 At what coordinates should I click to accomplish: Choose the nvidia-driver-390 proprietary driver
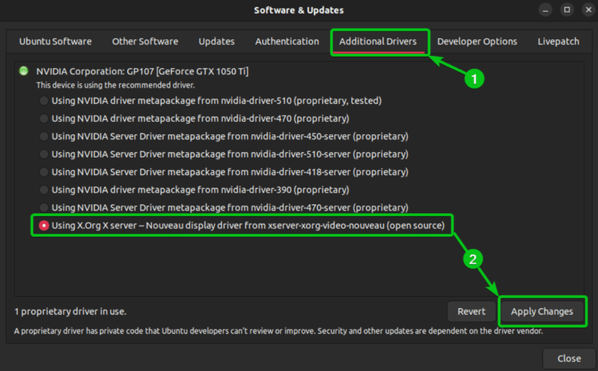tap(45, 190)
